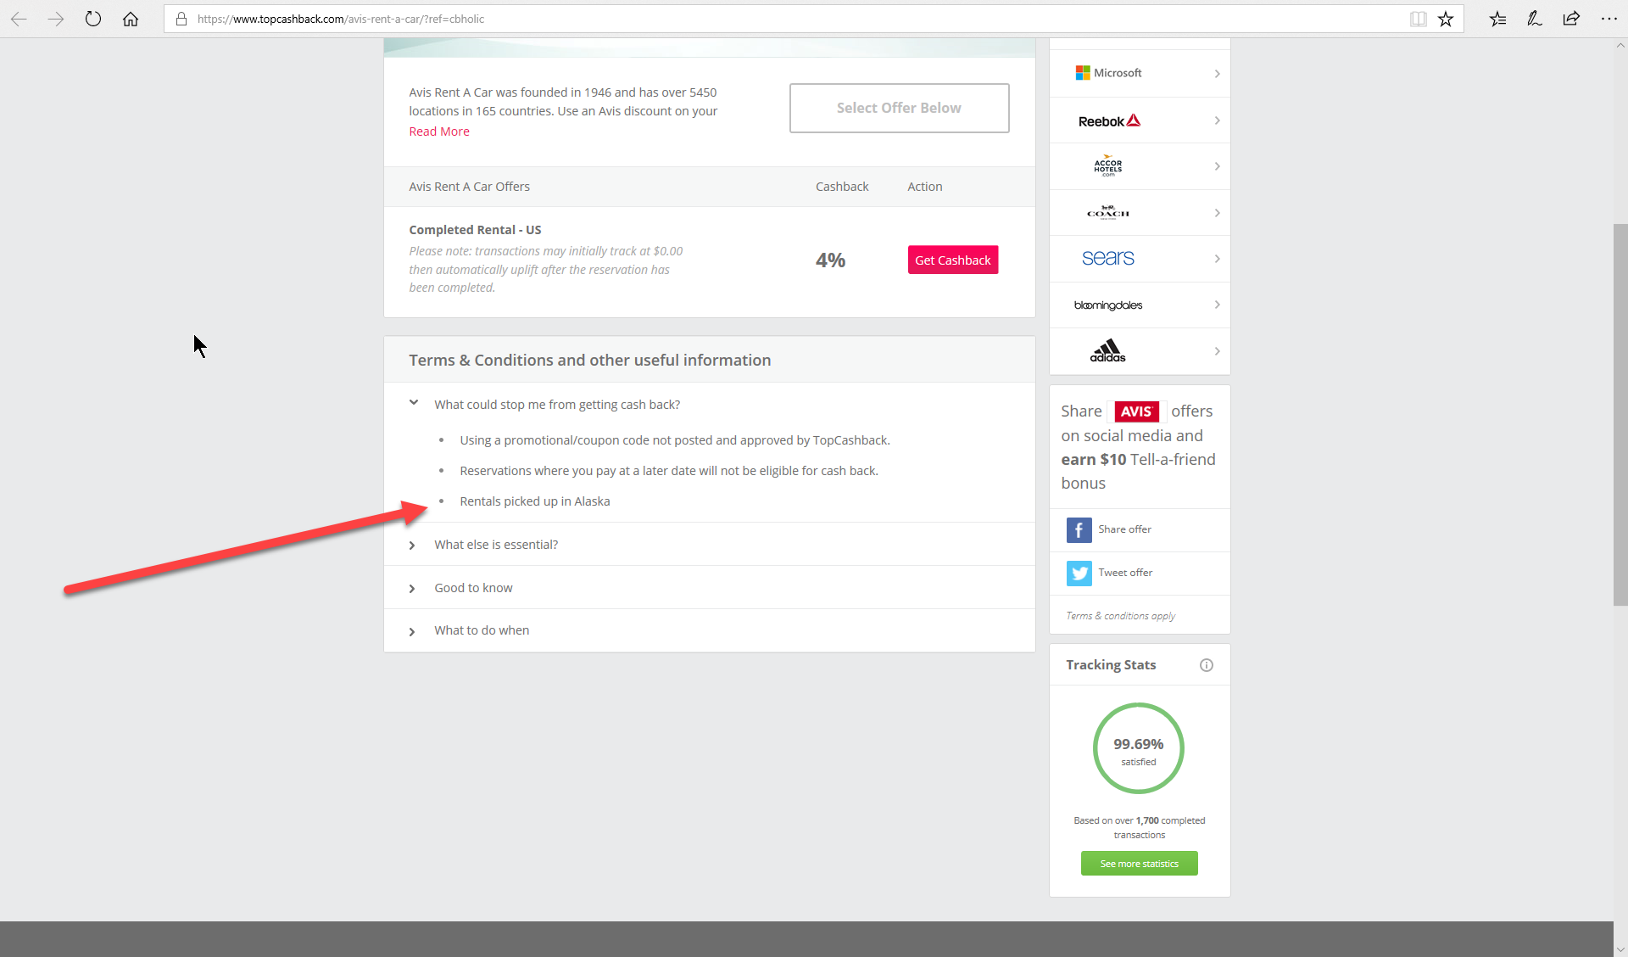This screenshot has height=957, width=1628.
Task: Click See more statistics button
Action: 1139,864
